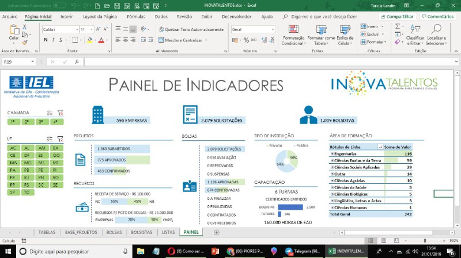Click the percent style icon
Screen dimensions: 461x258
(246, 40)
